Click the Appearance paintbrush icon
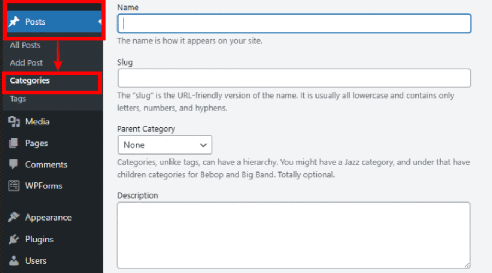492x273 pixels. click(14, 217)
